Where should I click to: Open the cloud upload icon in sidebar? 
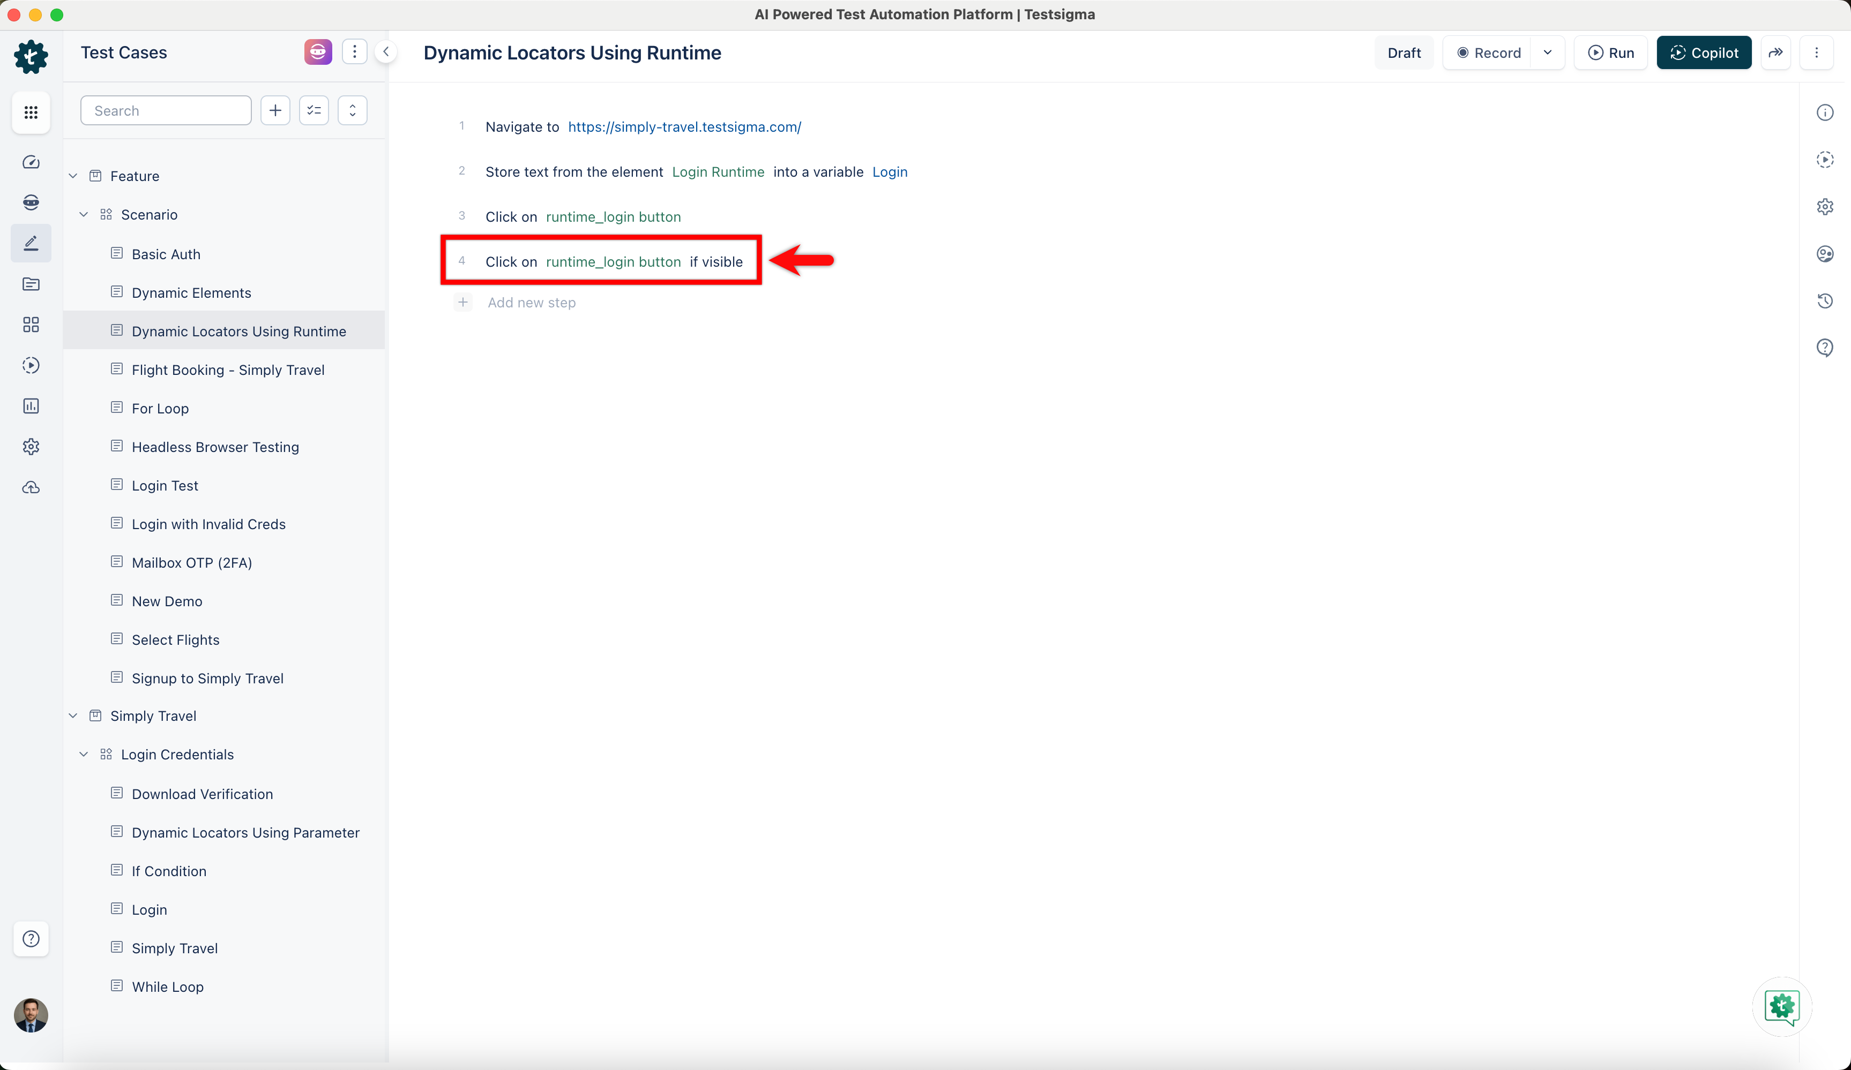tap(31, 487)
